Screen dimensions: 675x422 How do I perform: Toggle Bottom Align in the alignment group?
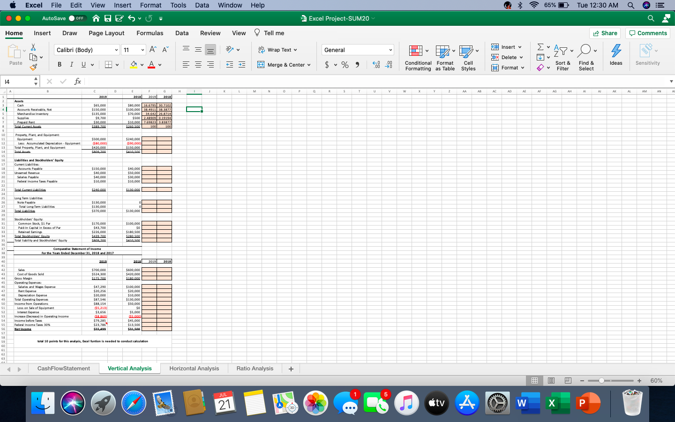210,50
